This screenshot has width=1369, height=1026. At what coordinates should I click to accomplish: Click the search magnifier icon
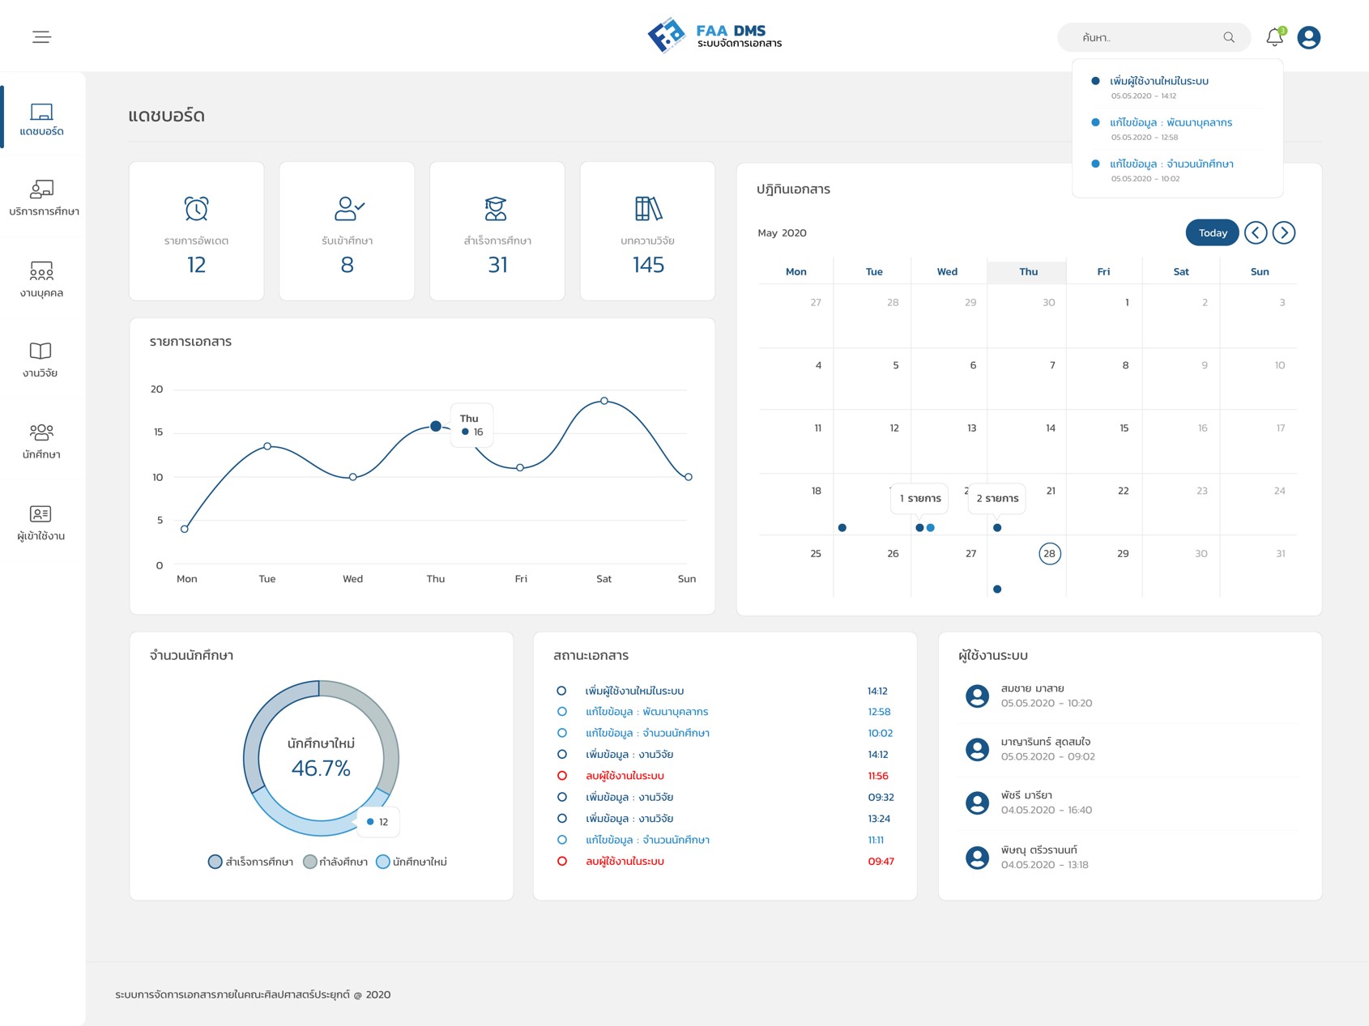click(x=1228, y=37)
